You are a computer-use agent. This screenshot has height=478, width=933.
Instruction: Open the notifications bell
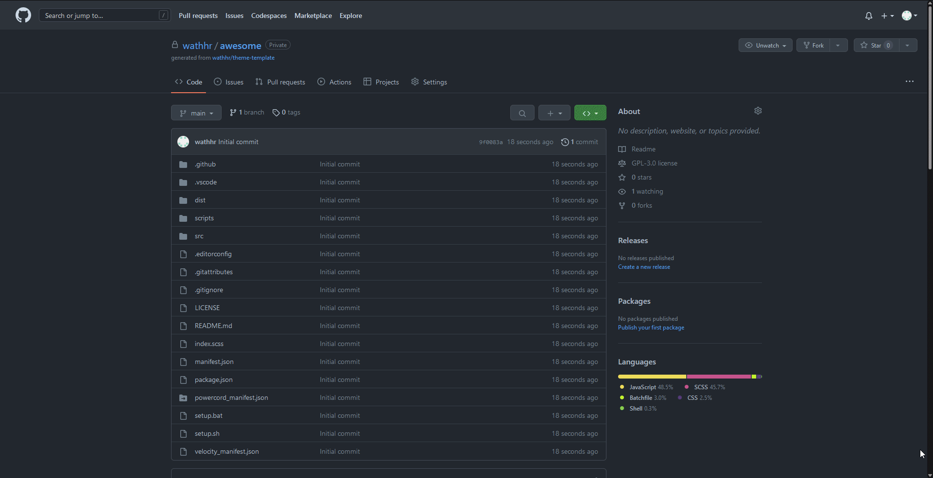click(x=868, y=16)
